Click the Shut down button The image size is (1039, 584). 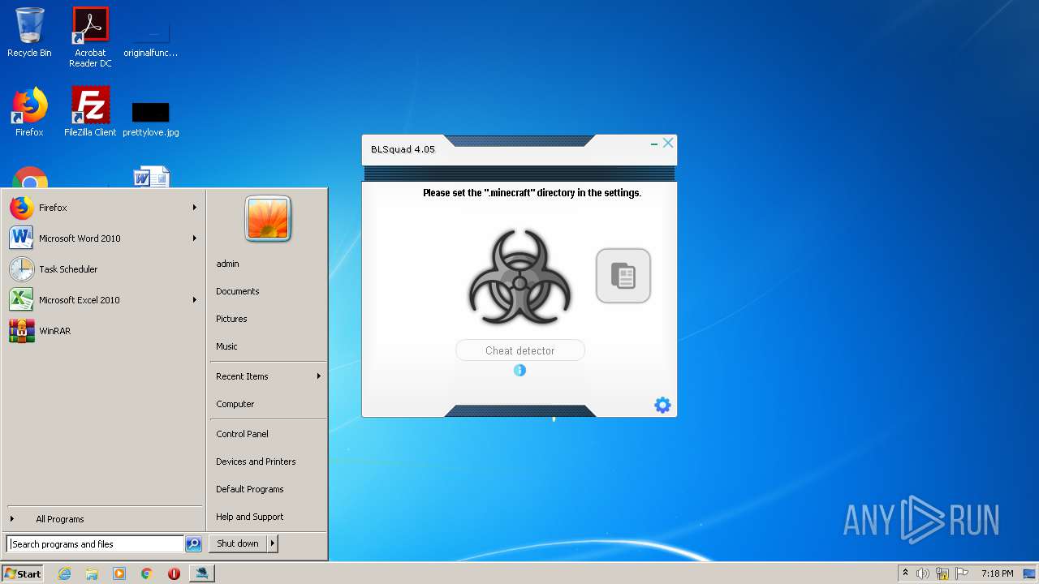pyautogui.click(x=238, y=543)
